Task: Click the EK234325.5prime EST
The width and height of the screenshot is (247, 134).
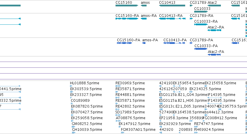Action: (x=205, y=89)
